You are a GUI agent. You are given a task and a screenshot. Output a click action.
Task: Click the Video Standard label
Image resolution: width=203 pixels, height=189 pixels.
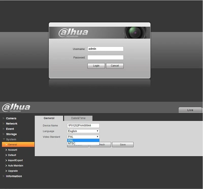tap(52, 137)
